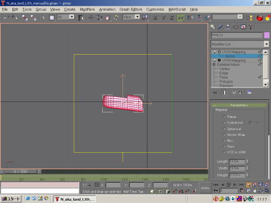The width and height of the screenshot is (271, 203).
Task: Click the Redo arrow icon
Action: point(15,17)
